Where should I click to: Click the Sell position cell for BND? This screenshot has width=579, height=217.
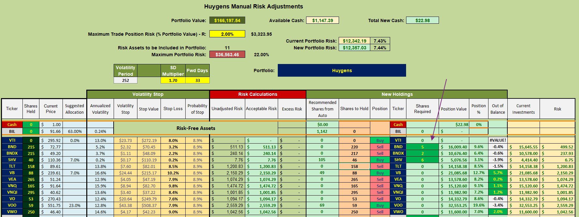coord(380,147)
